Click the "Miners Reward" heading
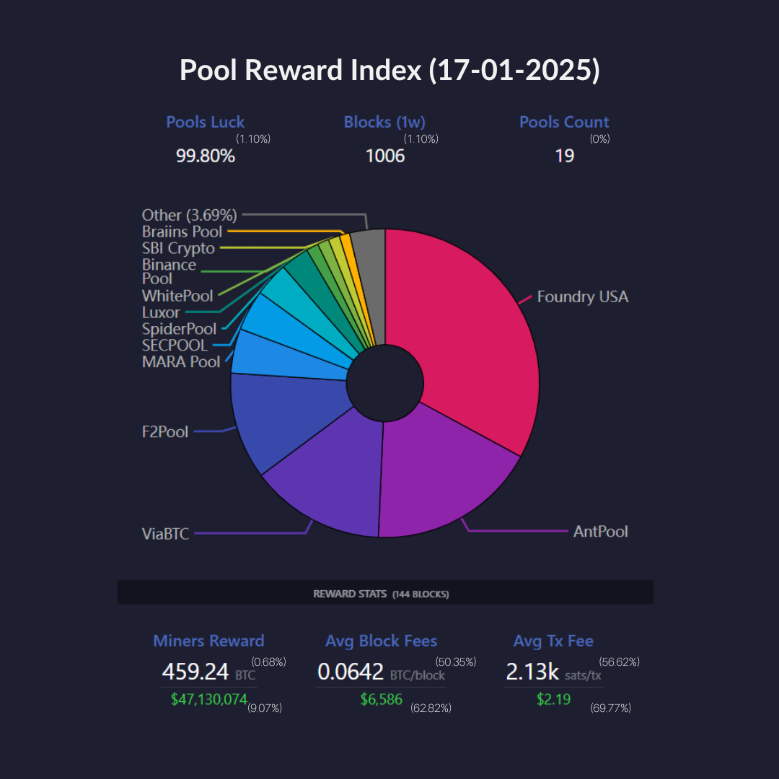Image resolution: width=779 pixels, height=779 pixels. 208,641
